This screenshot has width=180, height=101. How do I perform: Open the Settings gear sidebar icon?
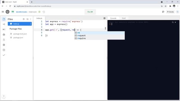(4, 45)
